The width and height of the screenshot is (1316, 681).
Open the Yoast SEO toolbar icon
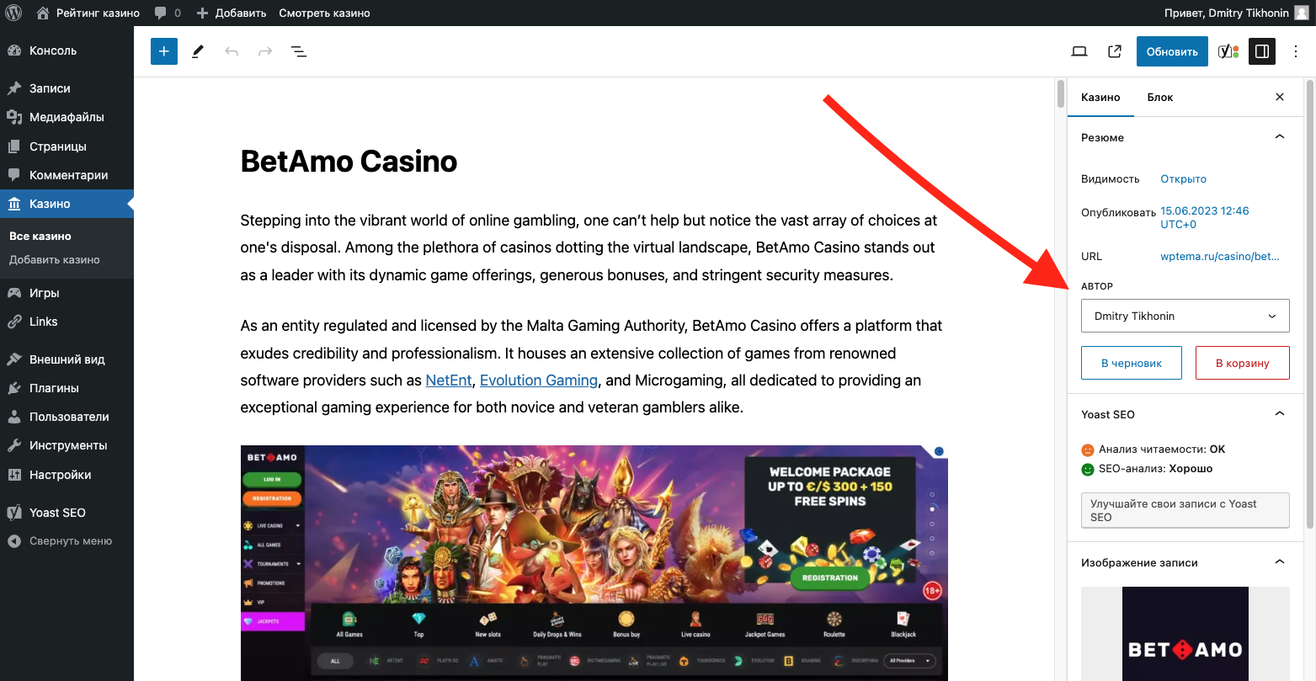coord(1228,51)
